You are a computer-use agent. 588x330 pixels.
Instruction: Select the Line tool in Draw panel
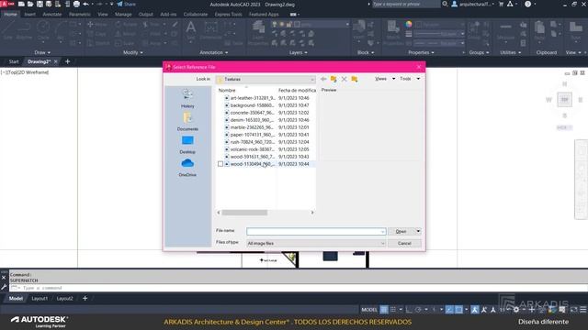8,30
